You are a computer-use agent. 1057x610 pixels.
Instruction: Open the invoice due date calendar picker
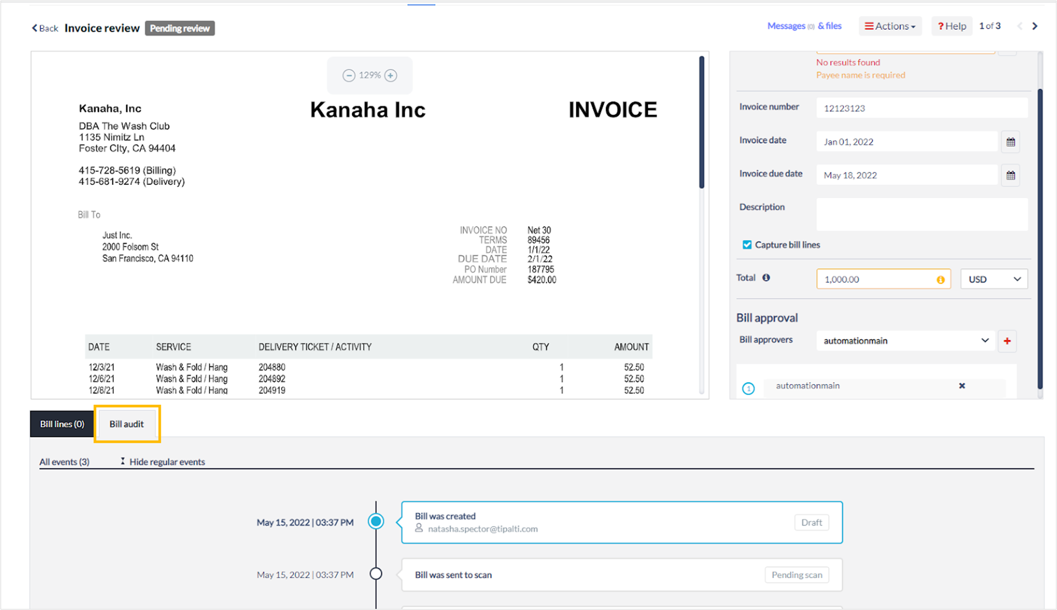coord(1010,176)
